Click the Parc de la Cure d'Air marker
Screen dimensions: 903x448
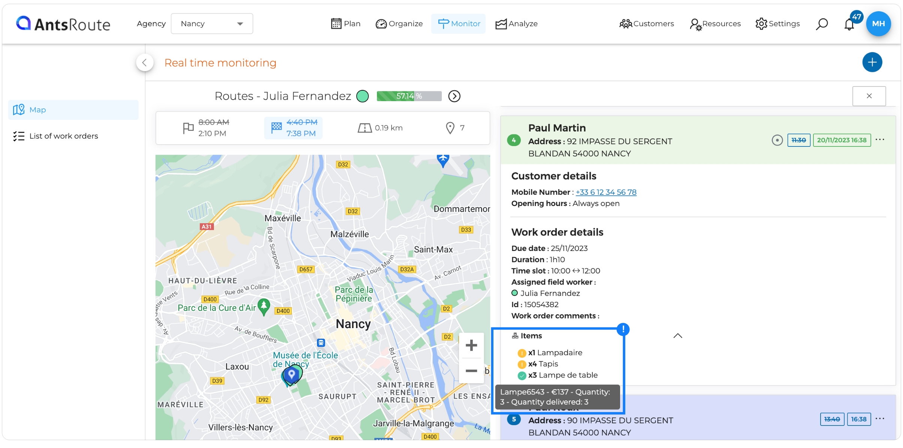click(x=264, y=307)
